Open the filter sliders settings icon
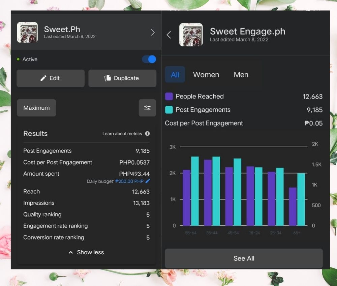 click(147, 108)
